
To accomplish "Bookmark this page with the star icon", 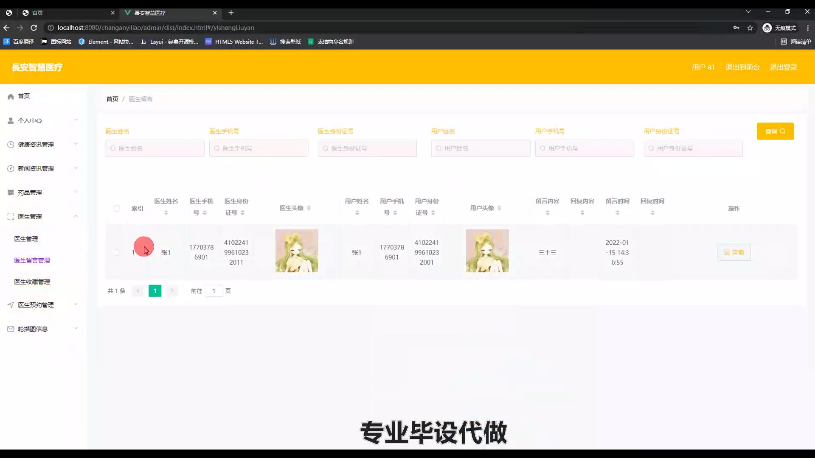I will [x=750, y=28].
